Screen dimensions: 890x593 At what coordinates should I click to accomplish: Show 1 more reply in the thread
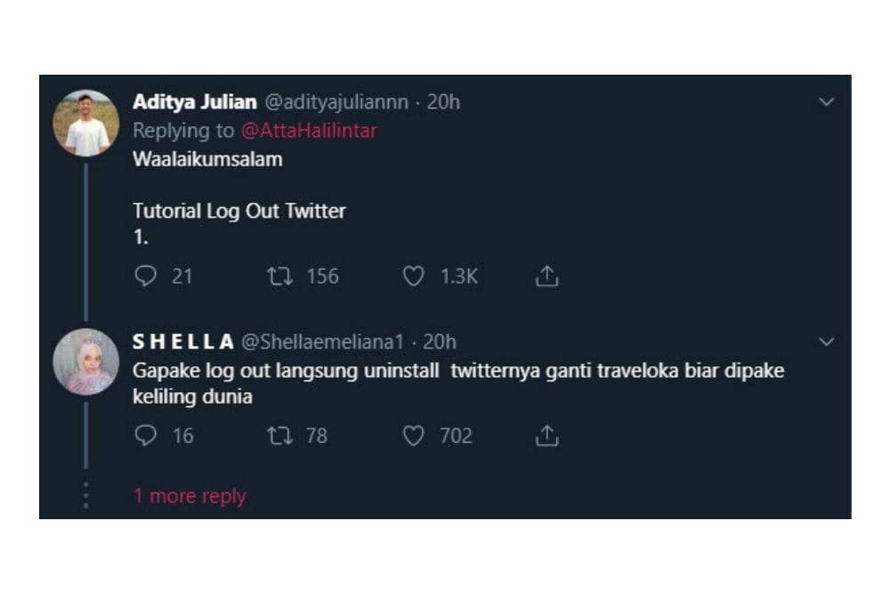[x=189, y=495]
